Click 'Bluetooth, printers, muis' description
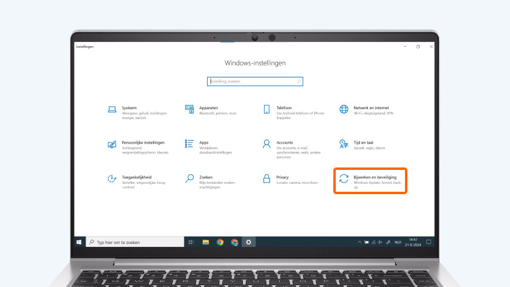 click(x=217, y=113)
